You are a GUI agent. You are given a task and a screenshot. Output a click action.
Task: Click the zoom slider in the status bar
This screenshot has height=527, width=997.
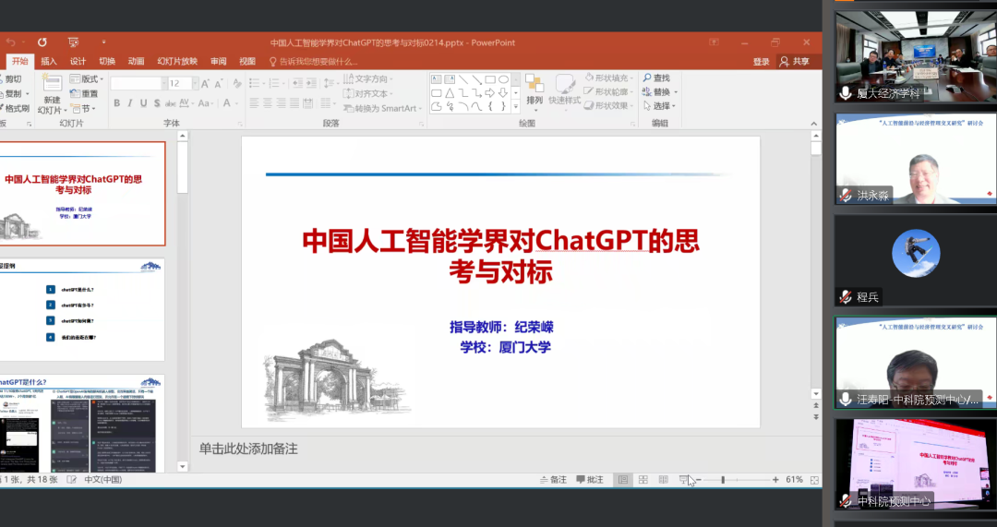[x=723, y=480]
